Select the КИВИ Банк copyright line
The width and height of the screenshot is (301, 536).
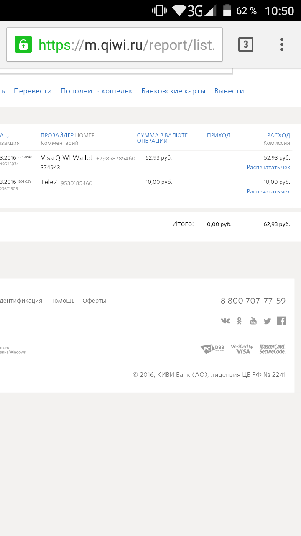pyautogui.click(x=209, y=375)
